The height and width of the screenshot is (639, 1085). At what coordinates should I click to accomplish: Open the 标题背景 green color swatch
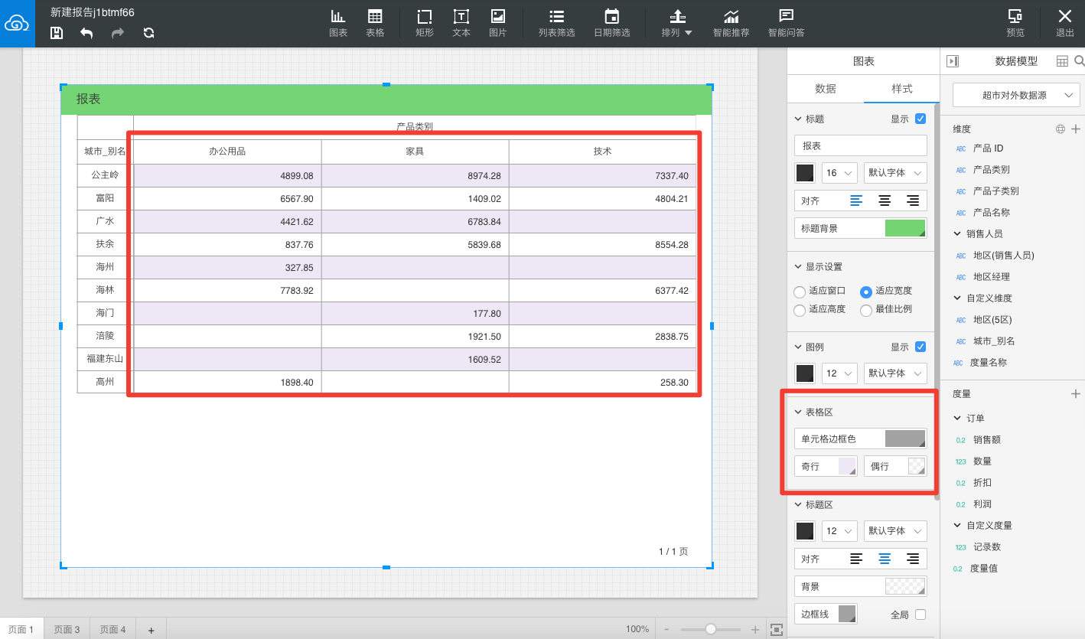tap(905, 228)
